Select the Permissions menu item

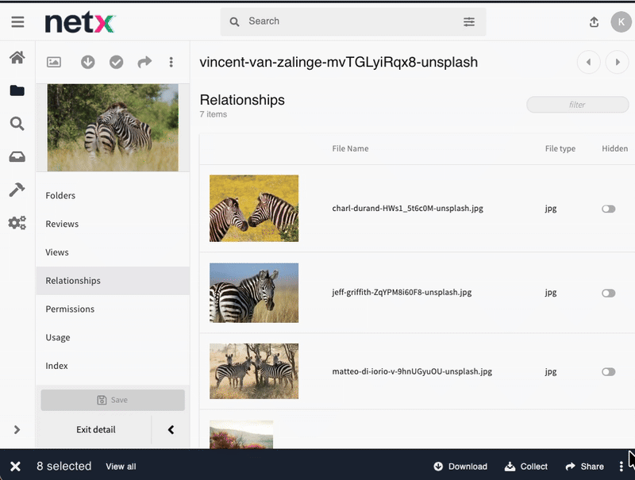pyautogui.click(x=70, y=309)
